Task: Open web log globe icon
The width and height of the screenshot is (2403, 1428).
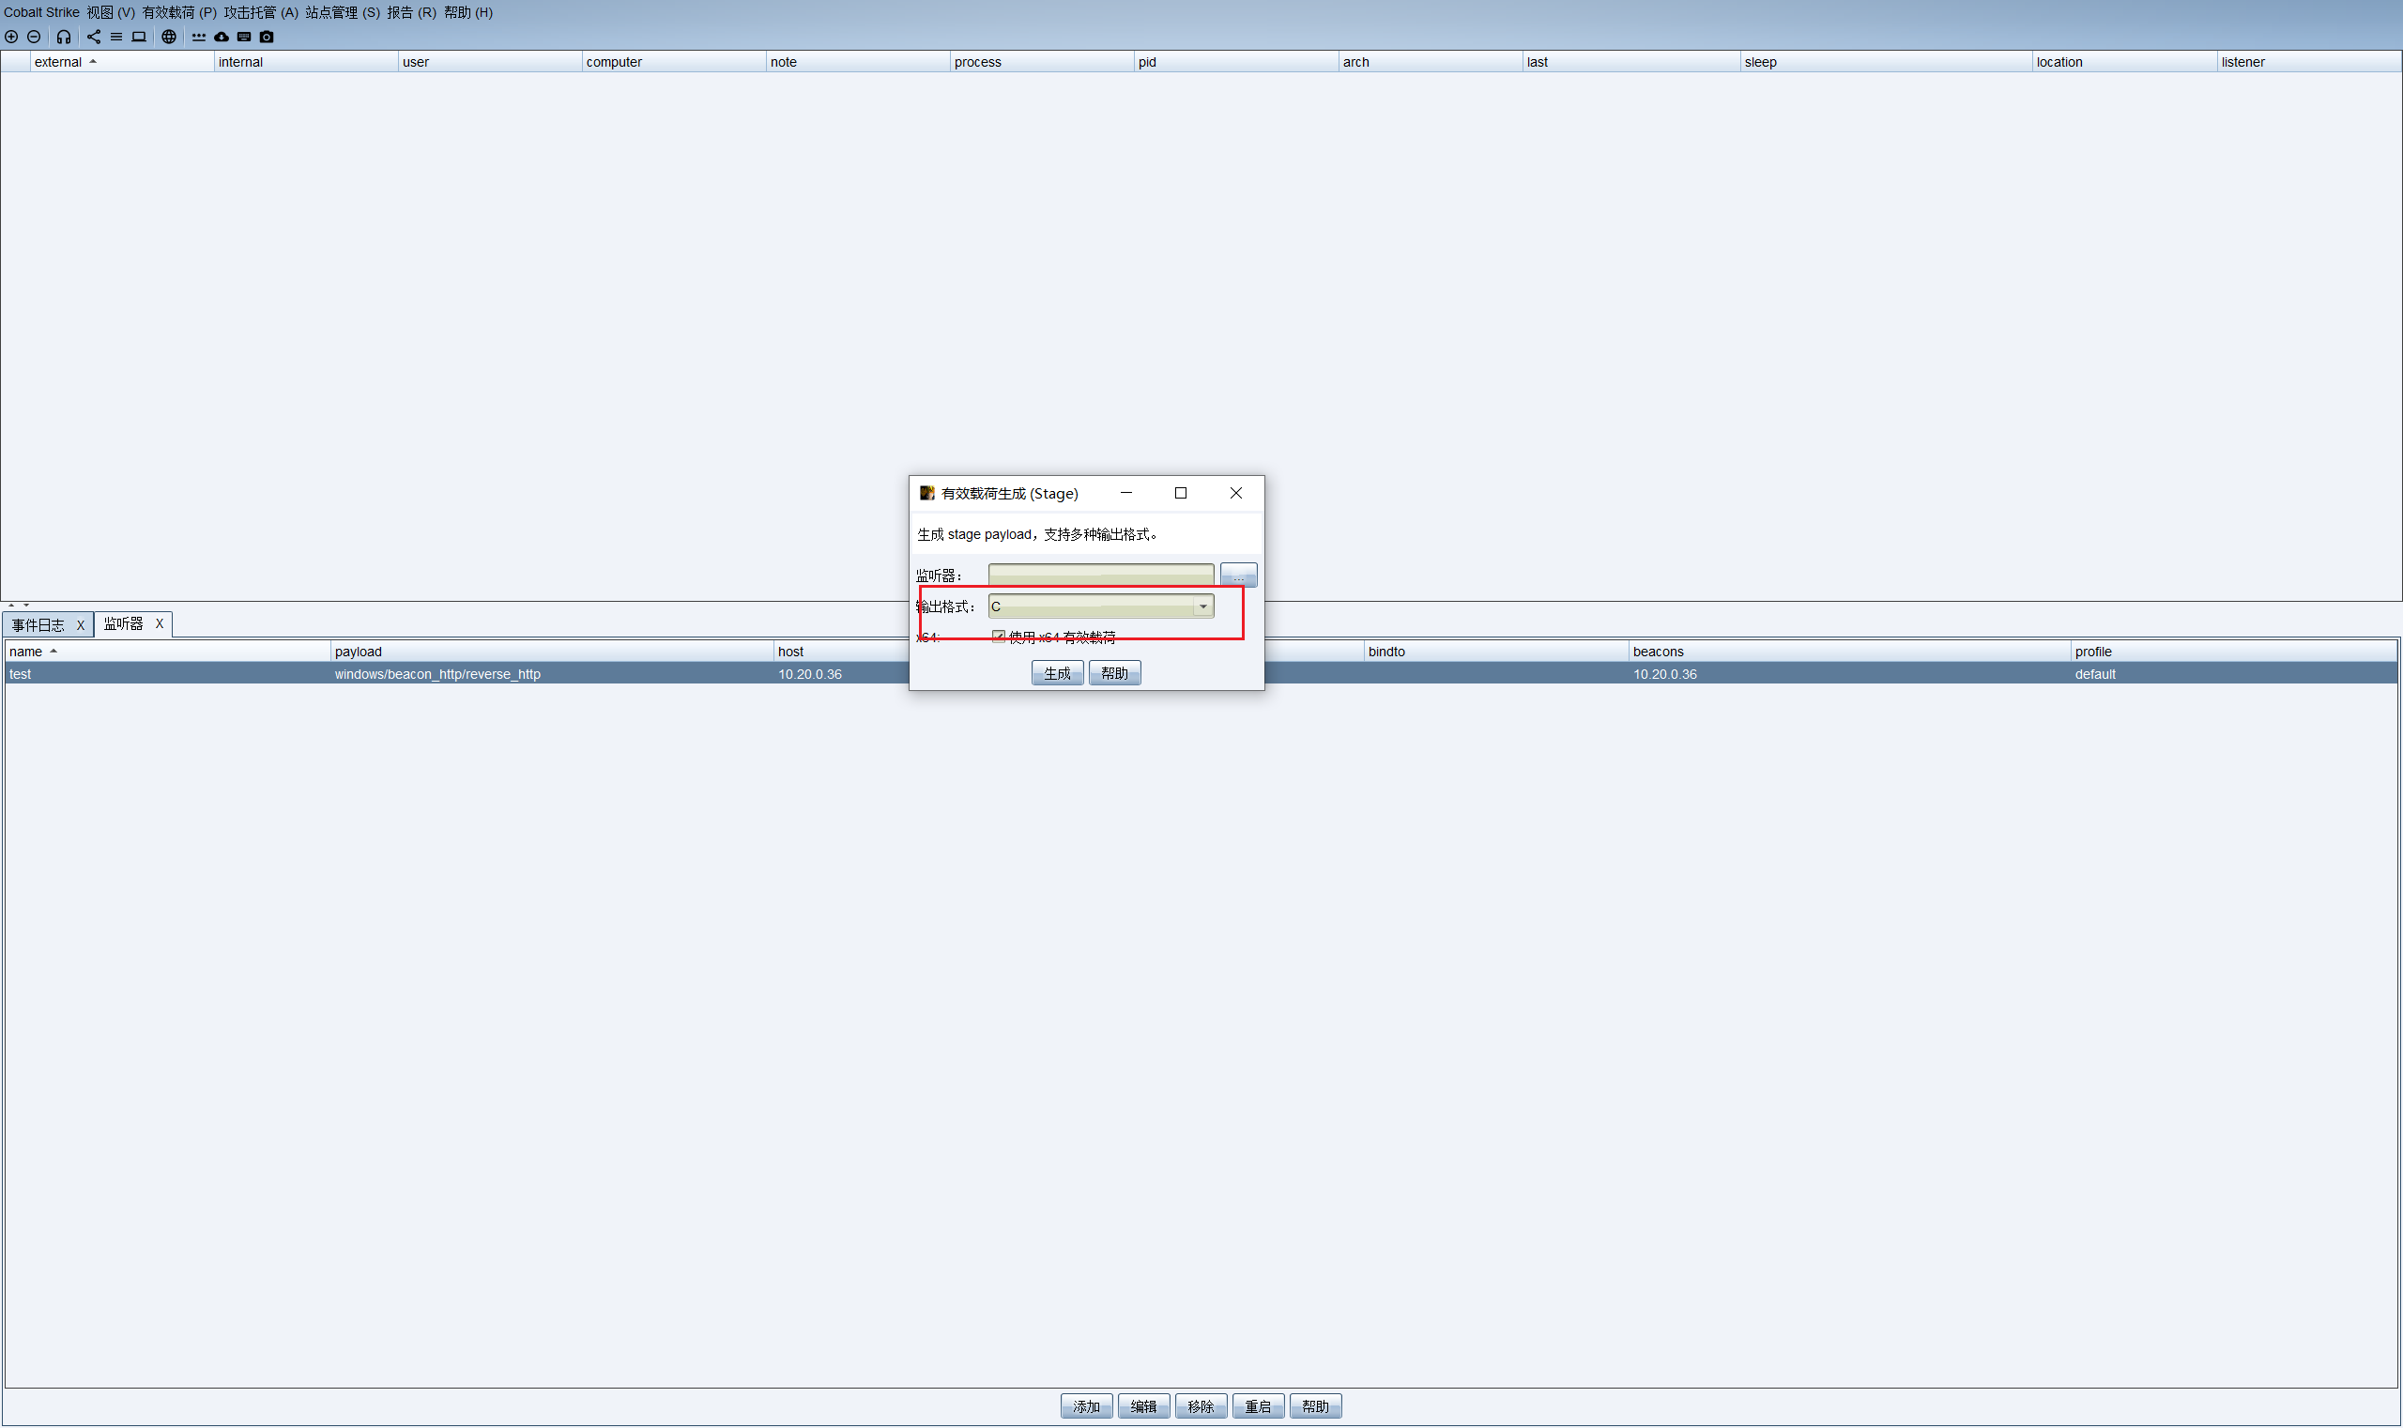Action: tap(168, 37)
